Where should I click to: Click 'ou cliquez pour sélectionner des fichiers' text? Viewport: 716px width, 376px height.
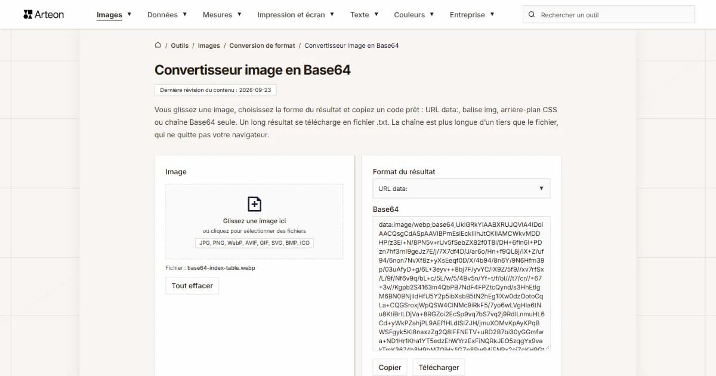click(254, 231)
